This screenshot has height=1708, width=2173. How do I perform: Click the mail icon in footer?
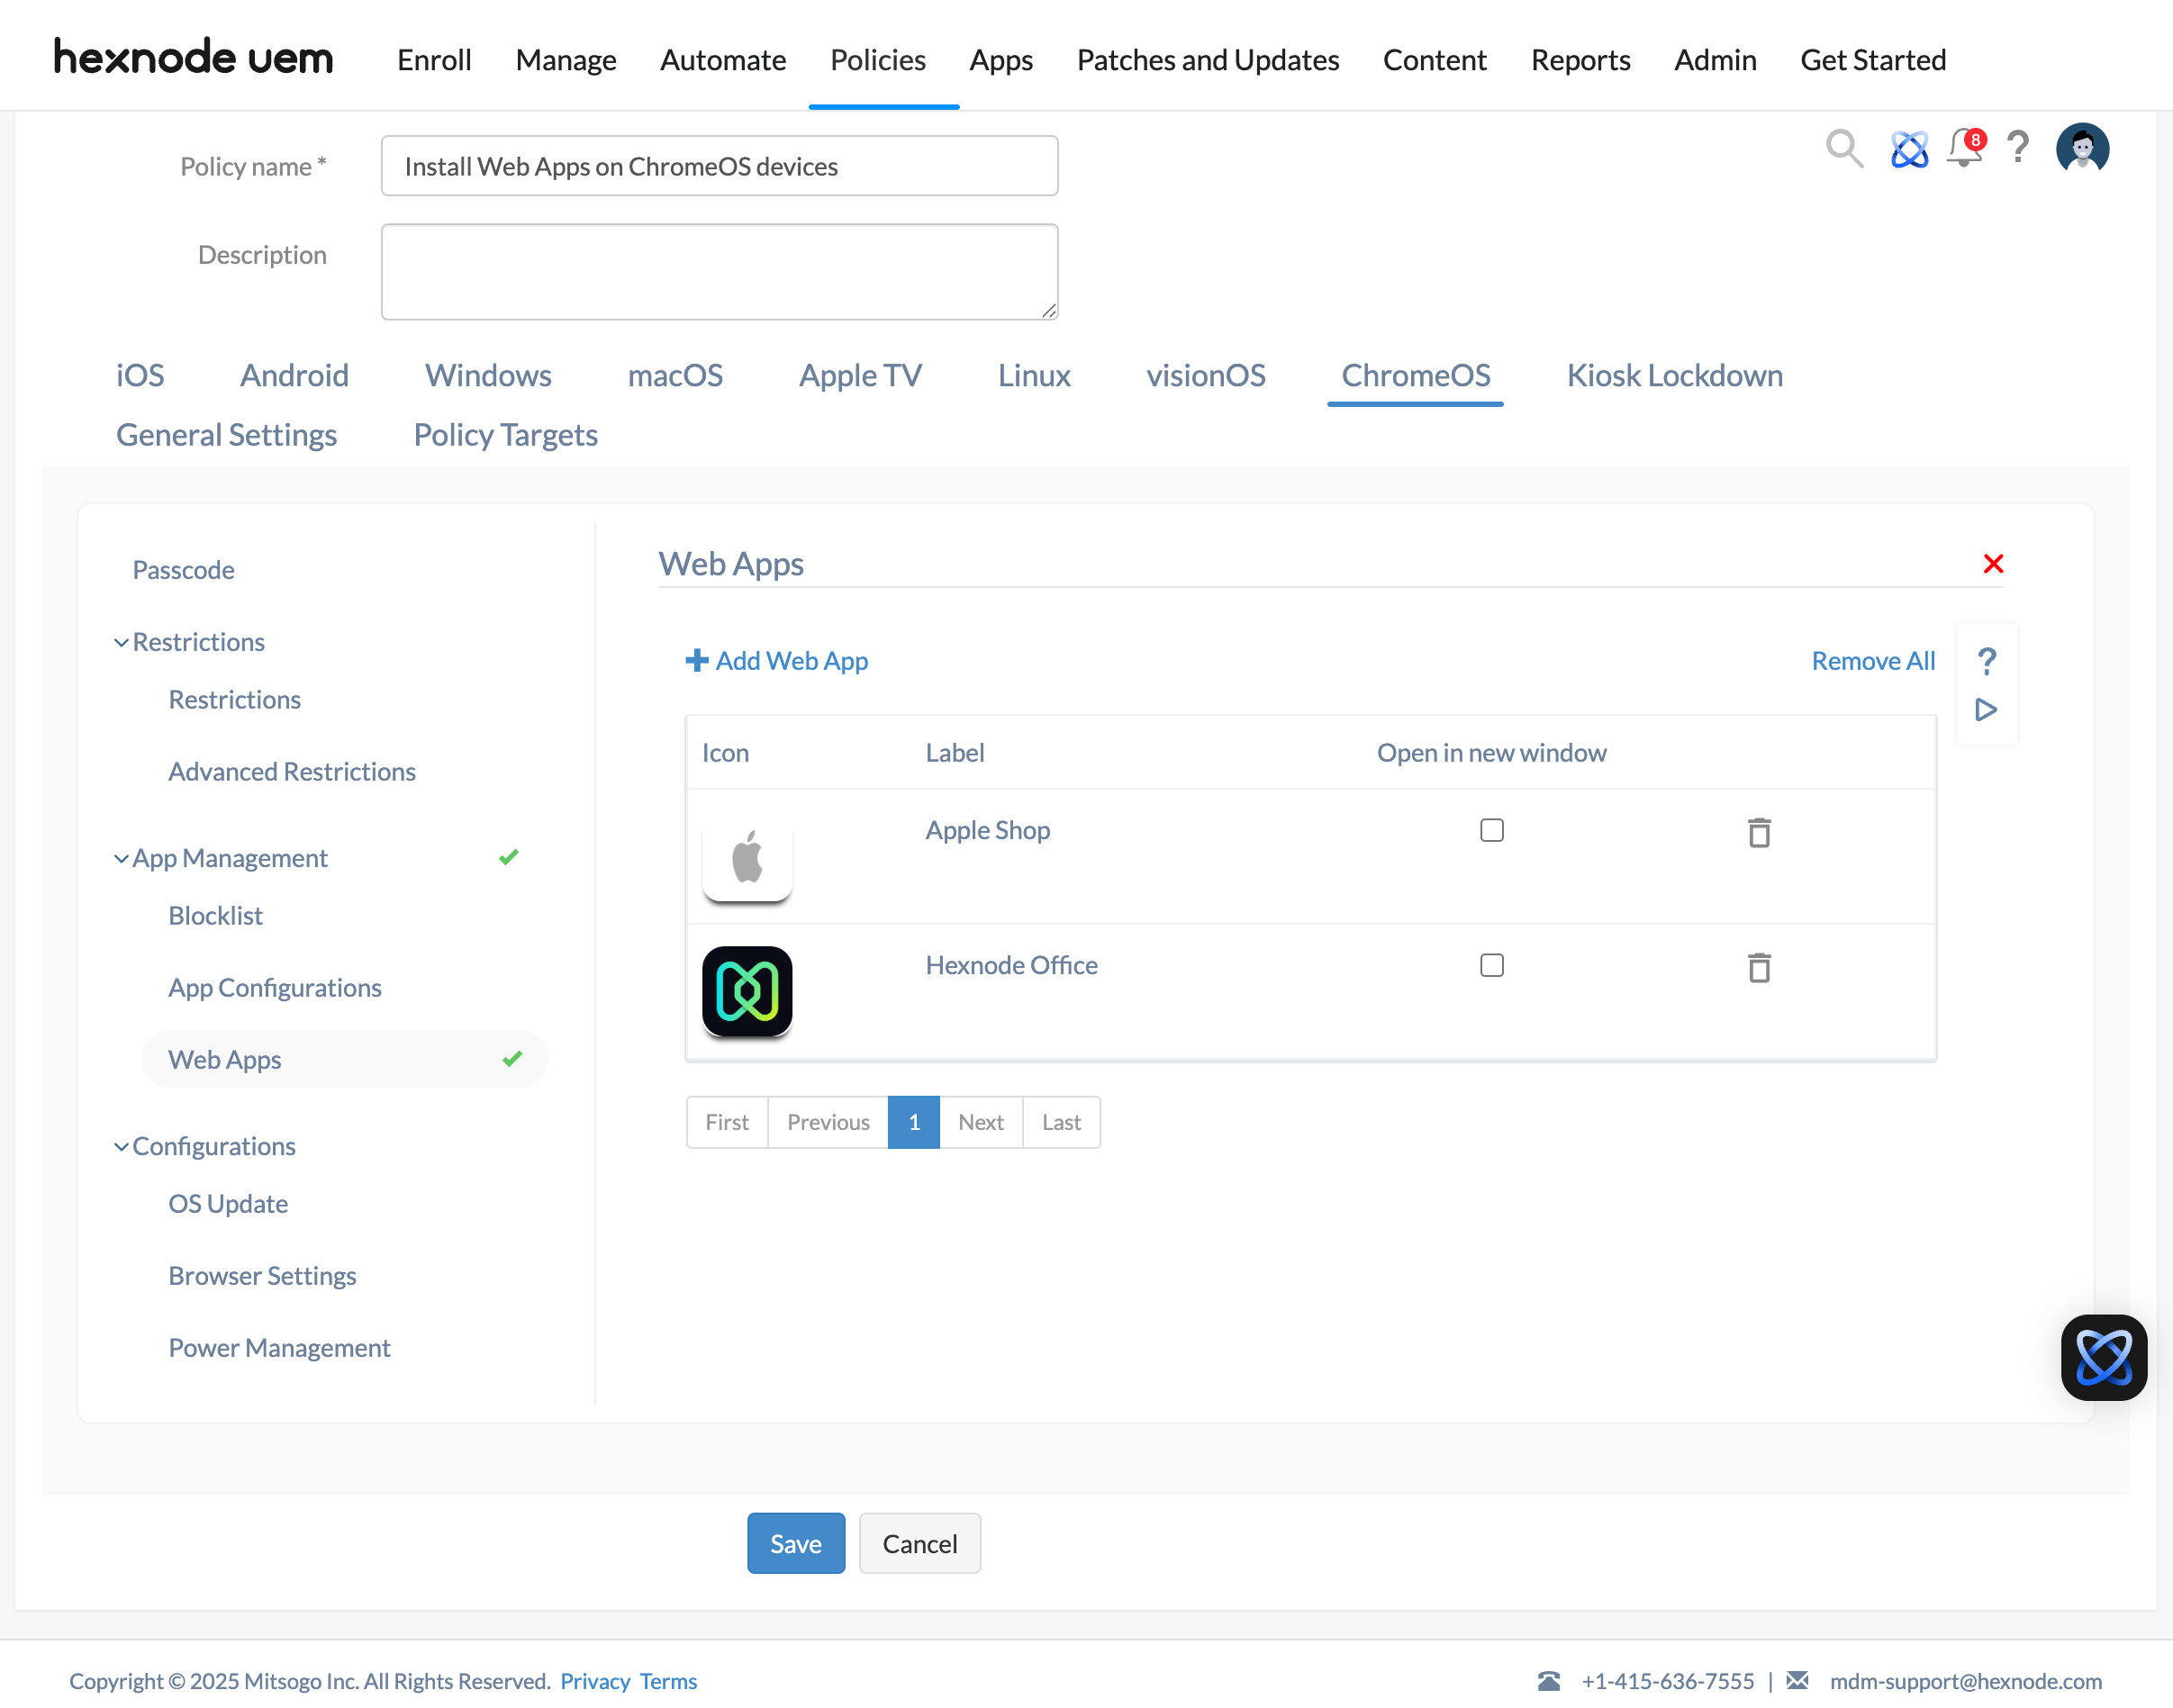[1797, 1680]
